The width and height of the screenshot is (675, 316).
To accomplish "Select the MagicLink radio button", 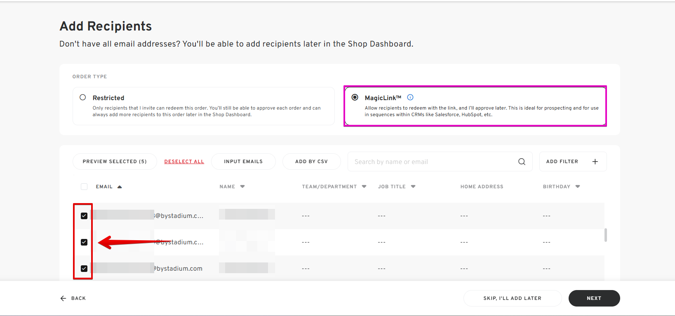I will [355, 98].
